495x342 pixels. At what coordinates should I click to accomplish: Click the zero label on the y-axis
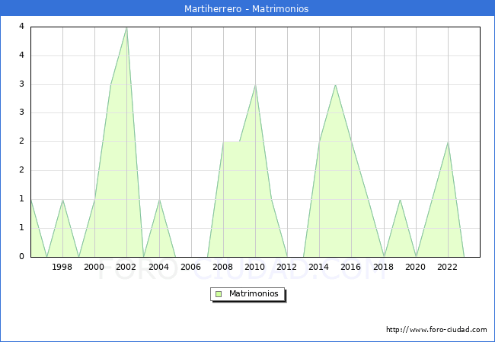[x=21, y=257]
